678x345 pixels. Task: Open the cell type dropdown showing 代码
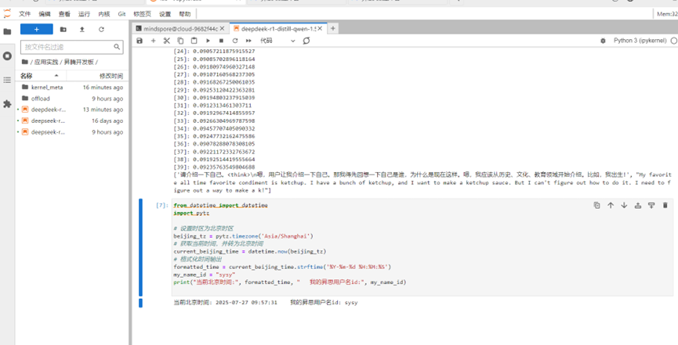tap(277, 41)
